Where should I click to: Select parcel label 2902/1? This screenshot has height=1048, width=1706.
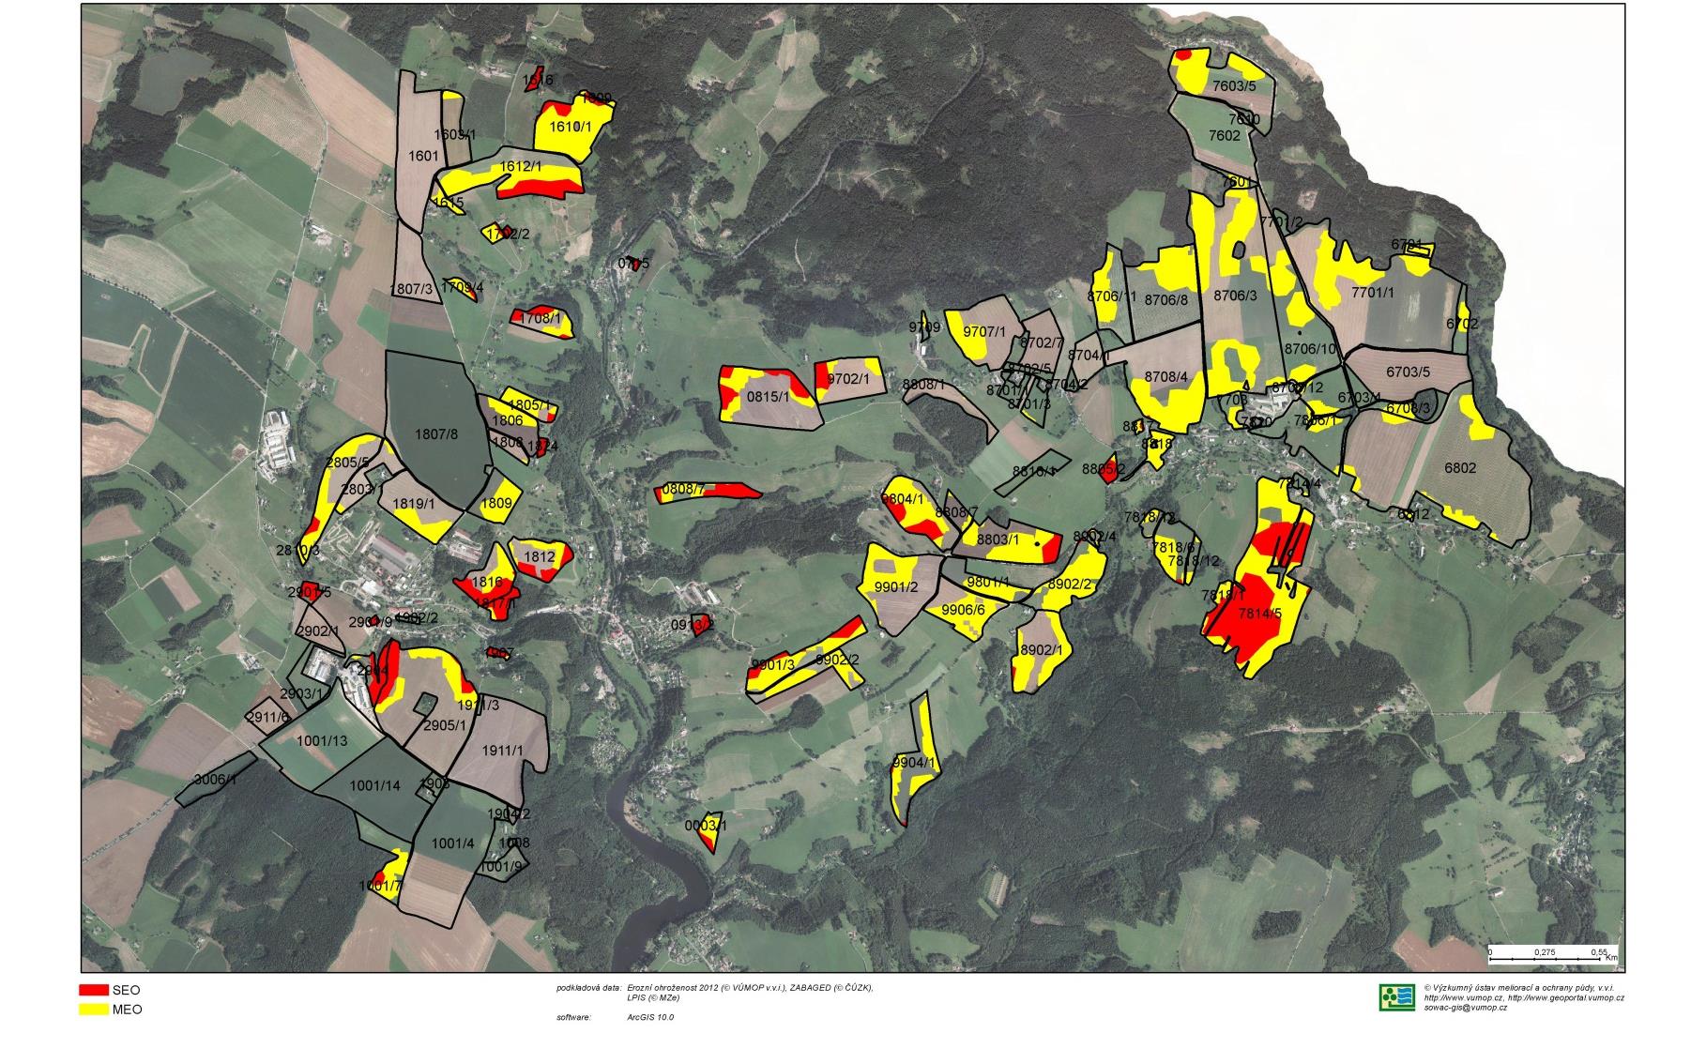point(317,631)
